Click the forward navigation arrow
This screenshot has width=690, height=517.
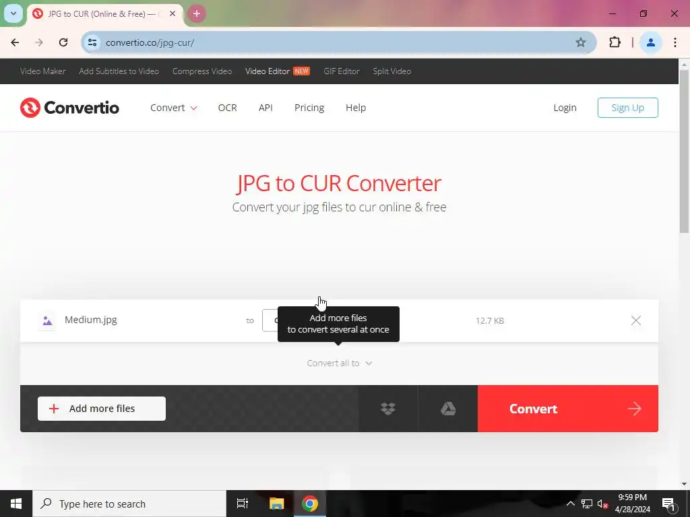tap(39, 42)
